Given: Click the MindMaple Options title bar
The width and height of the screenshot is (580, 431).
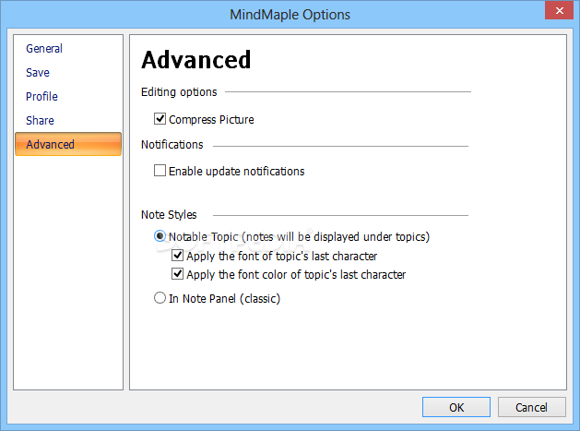Looking at the screenshot, I should point(290,14).
